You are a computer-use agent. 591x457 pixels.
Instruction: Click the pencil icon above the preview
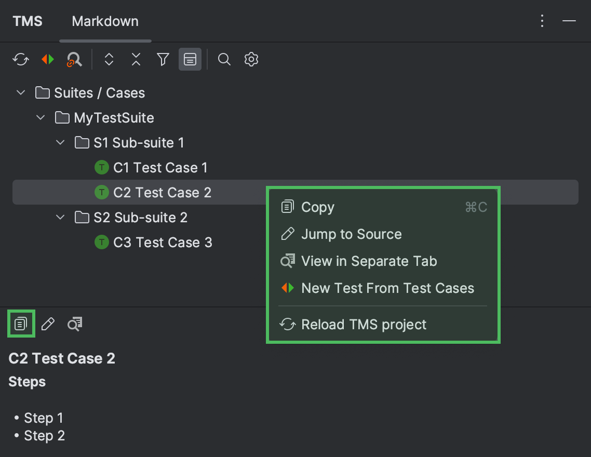(x=48, y=324)
